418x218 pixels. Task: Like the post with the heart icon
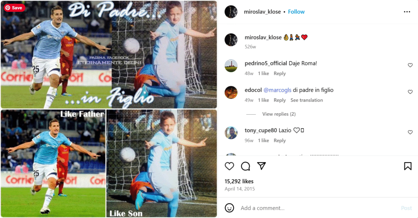[x=229, y=166]
